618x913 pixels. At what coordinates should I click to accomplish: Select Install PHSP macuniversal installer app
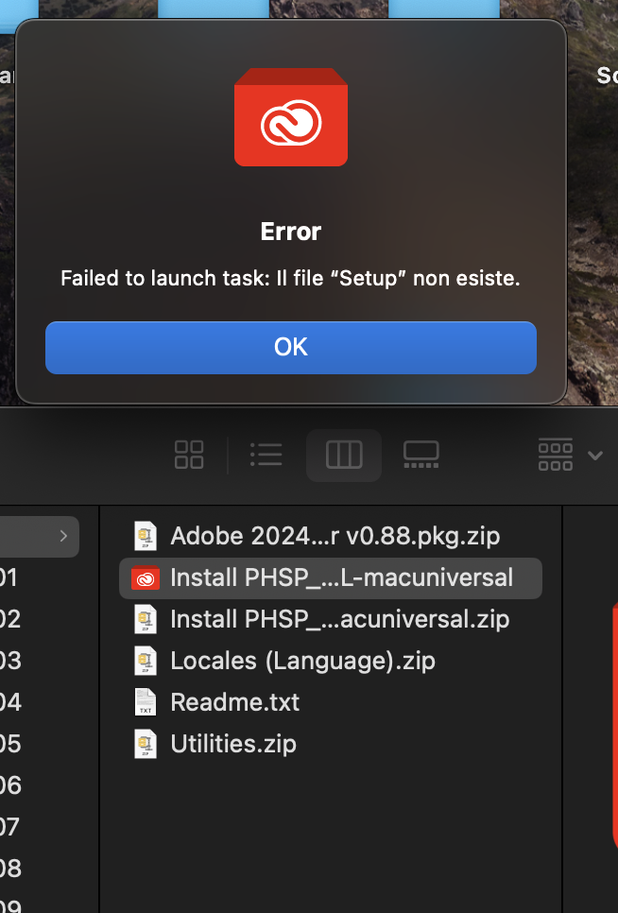point(331,577)
